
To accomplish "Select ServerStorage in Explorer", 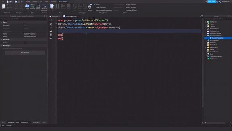I will click(x=214, y=40).
